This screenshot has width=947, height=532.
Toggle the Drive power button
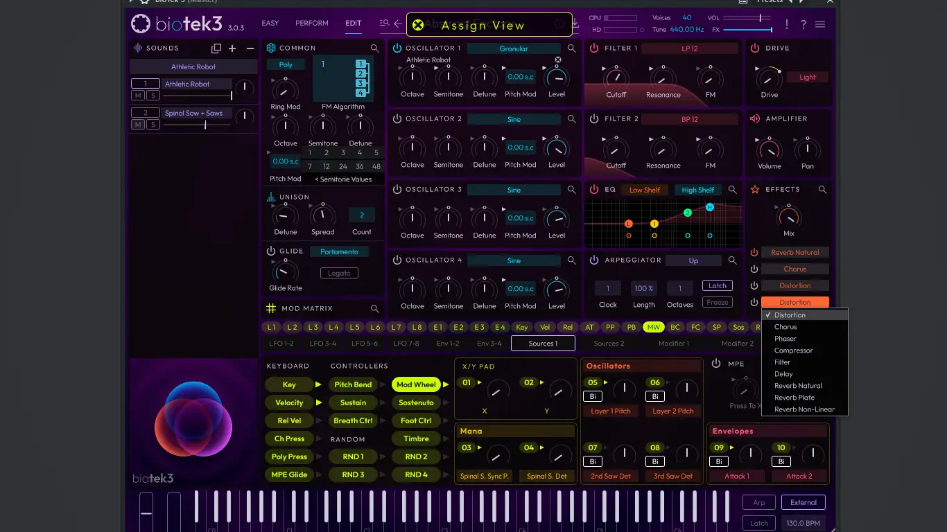point(755,48)
